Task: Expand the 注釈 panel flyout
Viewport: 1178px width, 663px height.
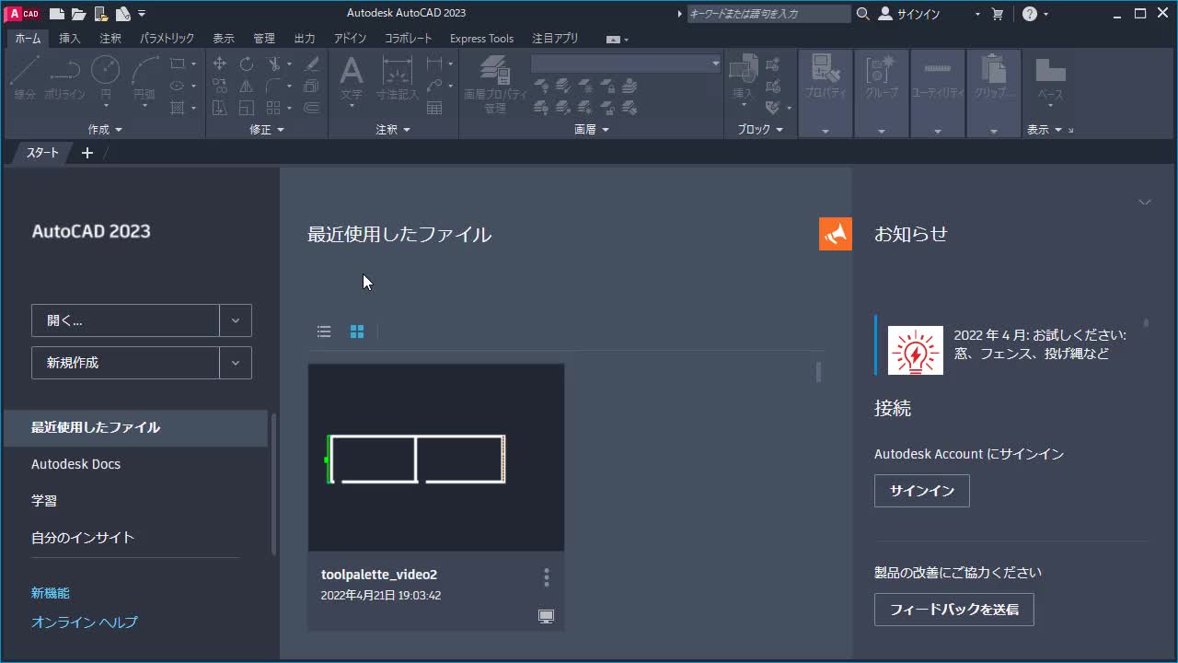Action: pos(393,130)
